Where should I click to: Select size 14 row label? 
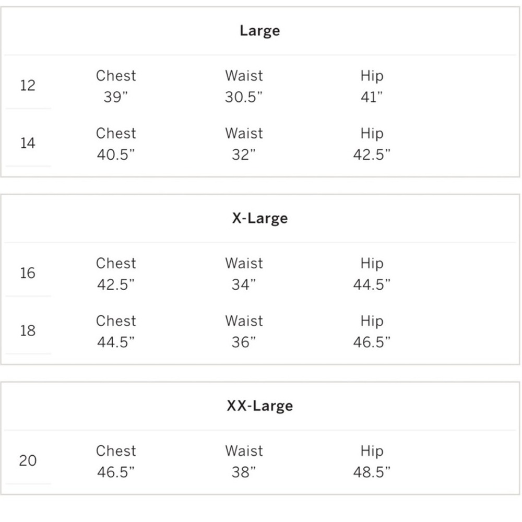tap(28, 143)
